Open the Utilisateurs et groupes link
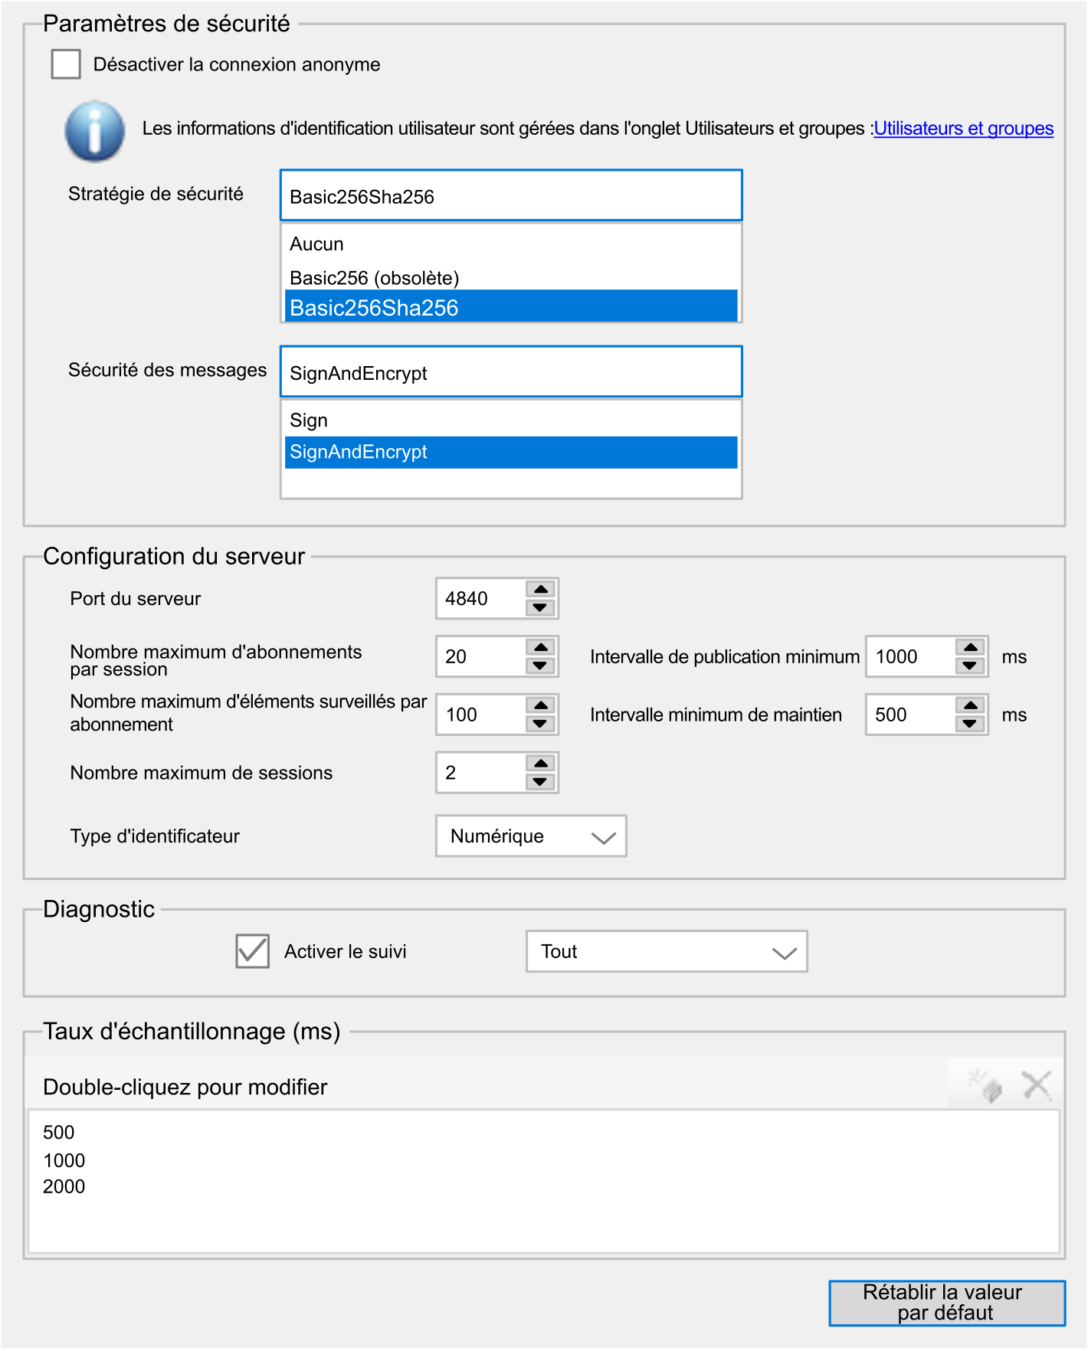 [x=963, y=128]
